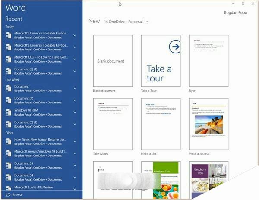Click the Bogdan Popa account name
259x200 pixels.
(x=235, y=12)
